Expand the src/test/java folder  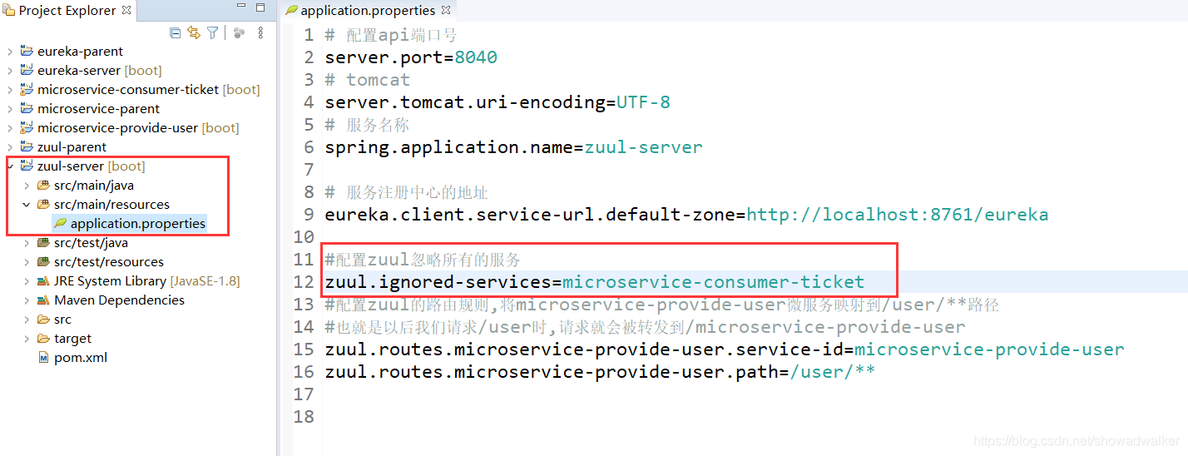pyautogui.click(x=27, y=242)
